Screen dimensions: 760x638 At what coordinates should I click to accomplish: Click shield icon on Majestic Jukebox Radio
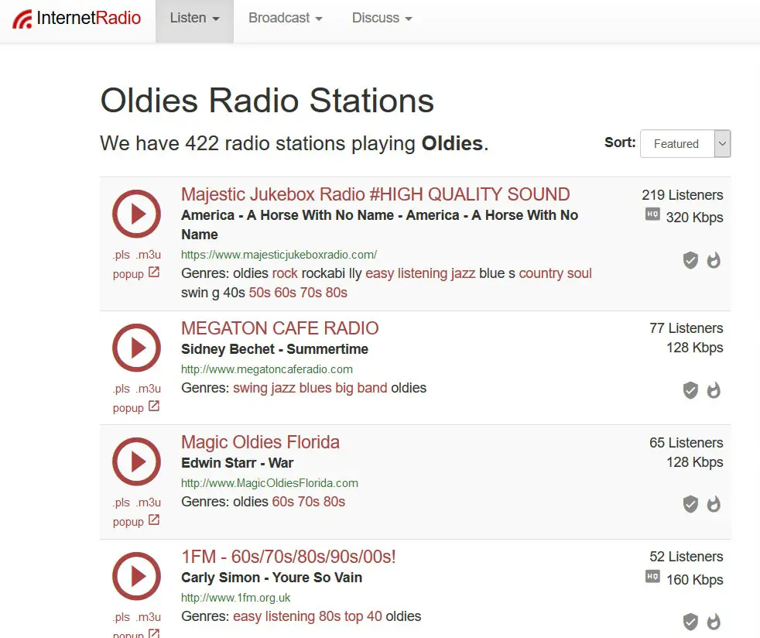click(x=690, y=260)
